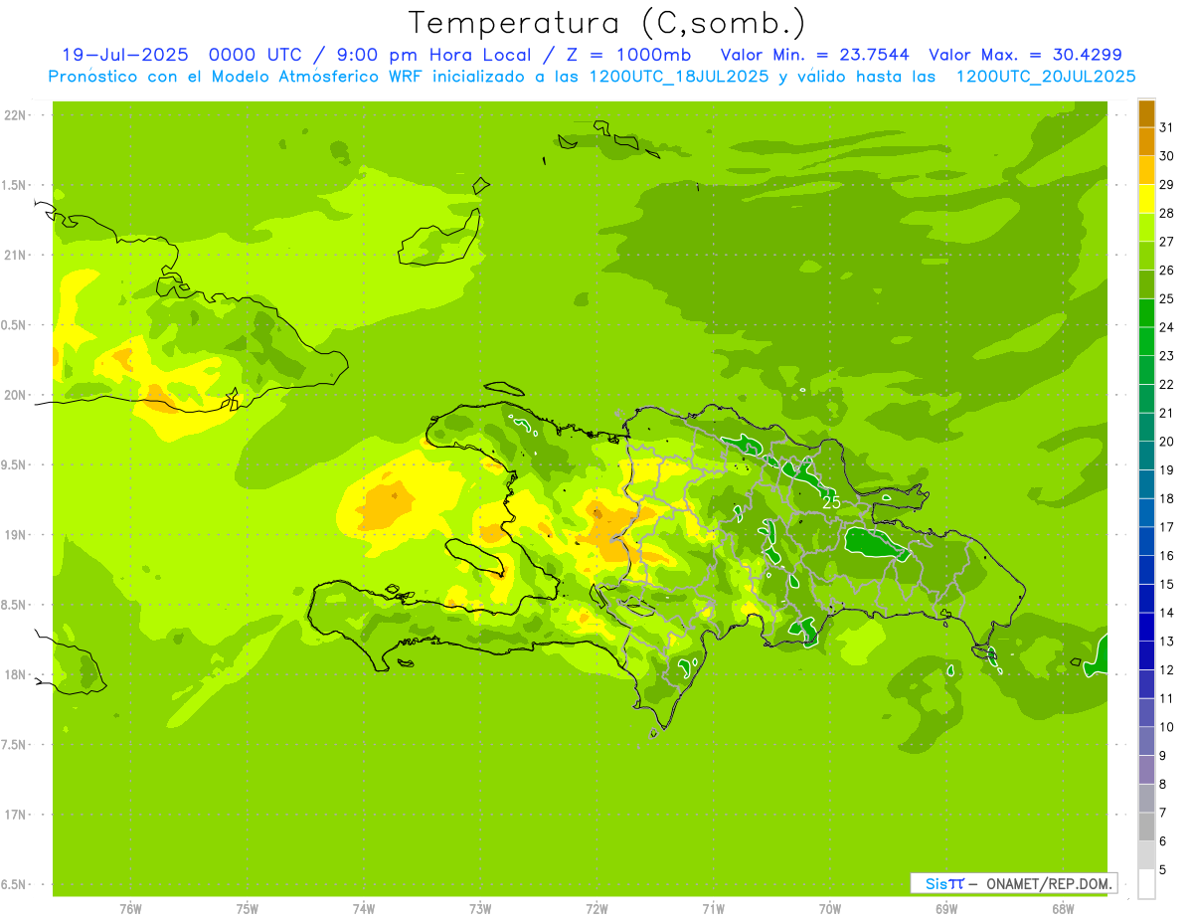Click the "0000 UTC" time text
Image resolution: width=1193 pixels, height=922 pixels.
255,55
